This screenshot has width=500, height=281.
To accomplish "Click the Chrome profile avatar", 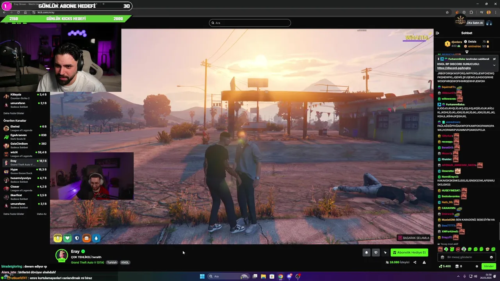I will (488, 12).
